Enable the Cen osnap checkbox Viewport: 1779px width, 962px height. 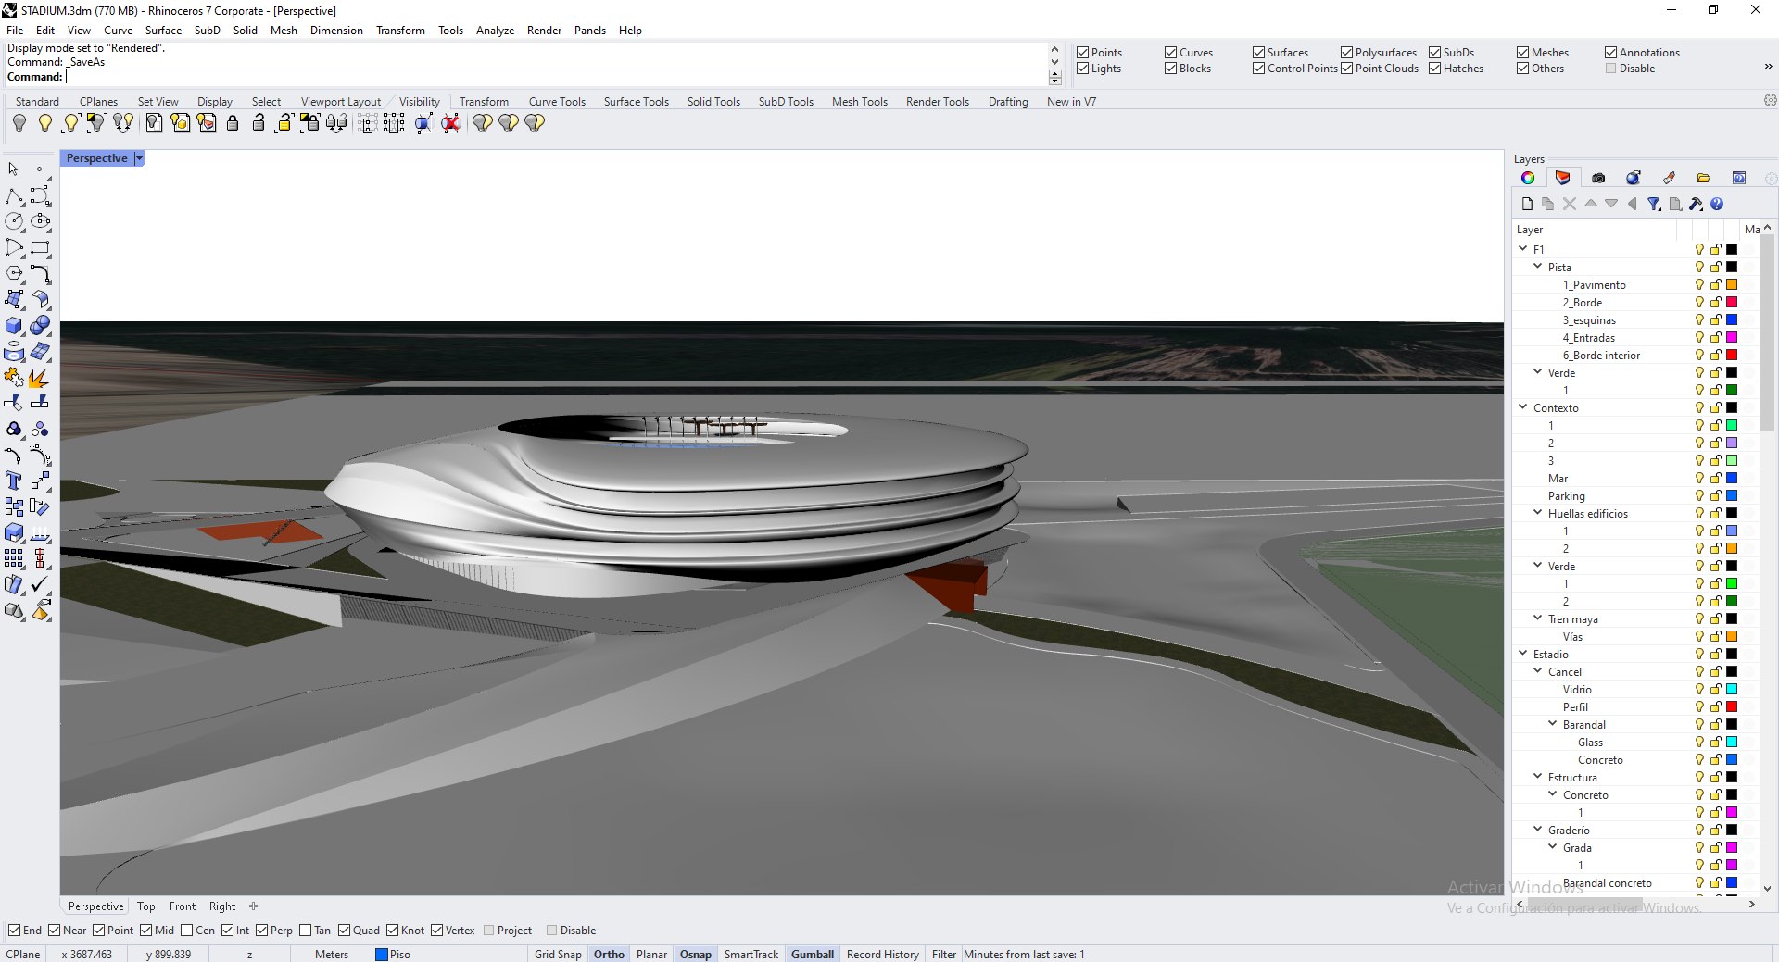(187, 931)
